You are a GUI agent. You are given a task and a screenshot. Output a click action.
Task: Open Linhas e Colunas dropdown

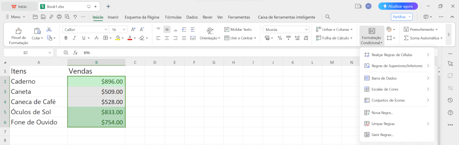click(x=335, y=29)
